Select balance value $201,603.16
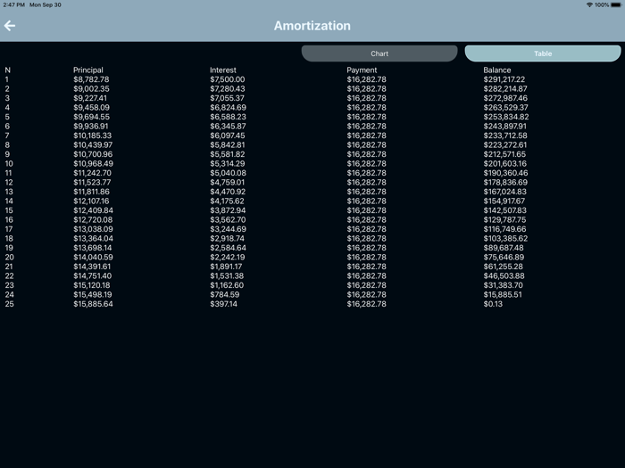625x468 pixels. coord(505,163)
